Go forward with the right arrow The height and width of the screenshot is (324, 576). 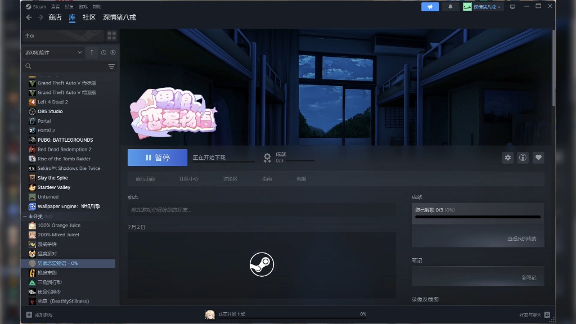[40, 17]
